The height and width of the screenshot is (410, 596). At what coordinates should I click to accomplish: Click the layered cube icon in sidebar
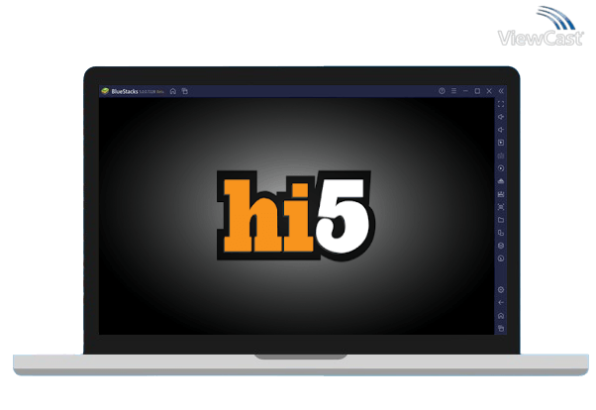[x=501, y=246]
